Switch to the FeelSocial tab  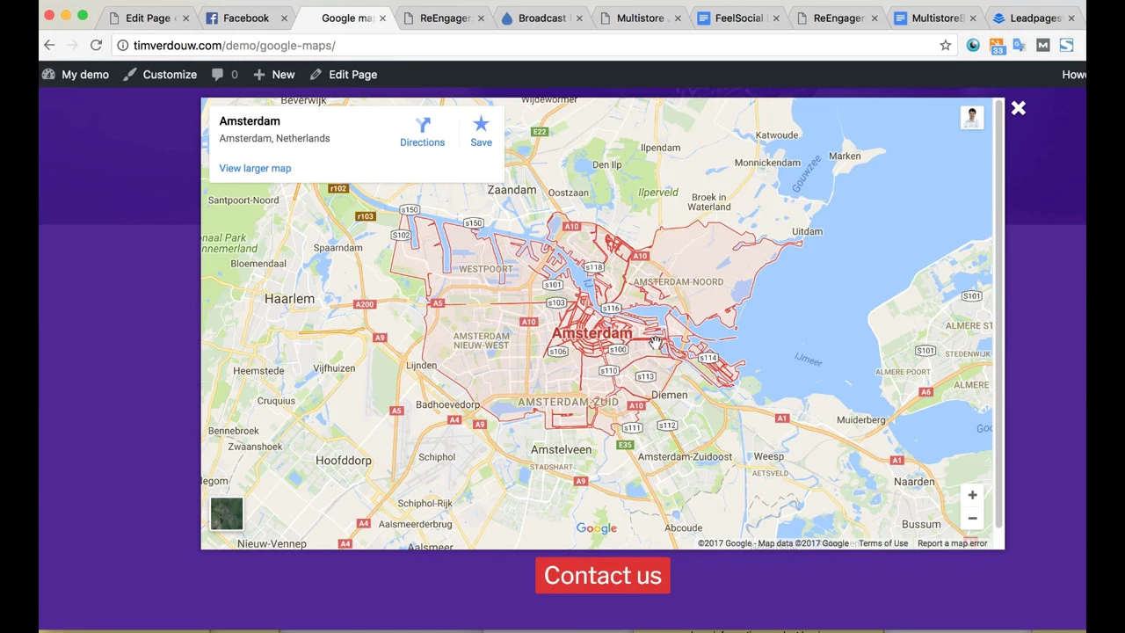(737, 18)
